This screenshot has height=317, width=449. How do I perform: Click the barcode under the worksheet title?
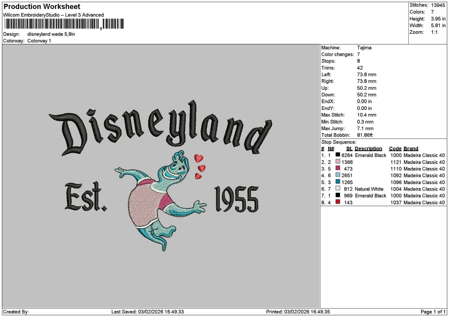[64, 24]
